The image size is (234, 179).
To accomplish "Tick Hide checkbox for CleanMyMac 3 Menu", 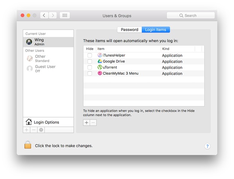I will (90, 73).
